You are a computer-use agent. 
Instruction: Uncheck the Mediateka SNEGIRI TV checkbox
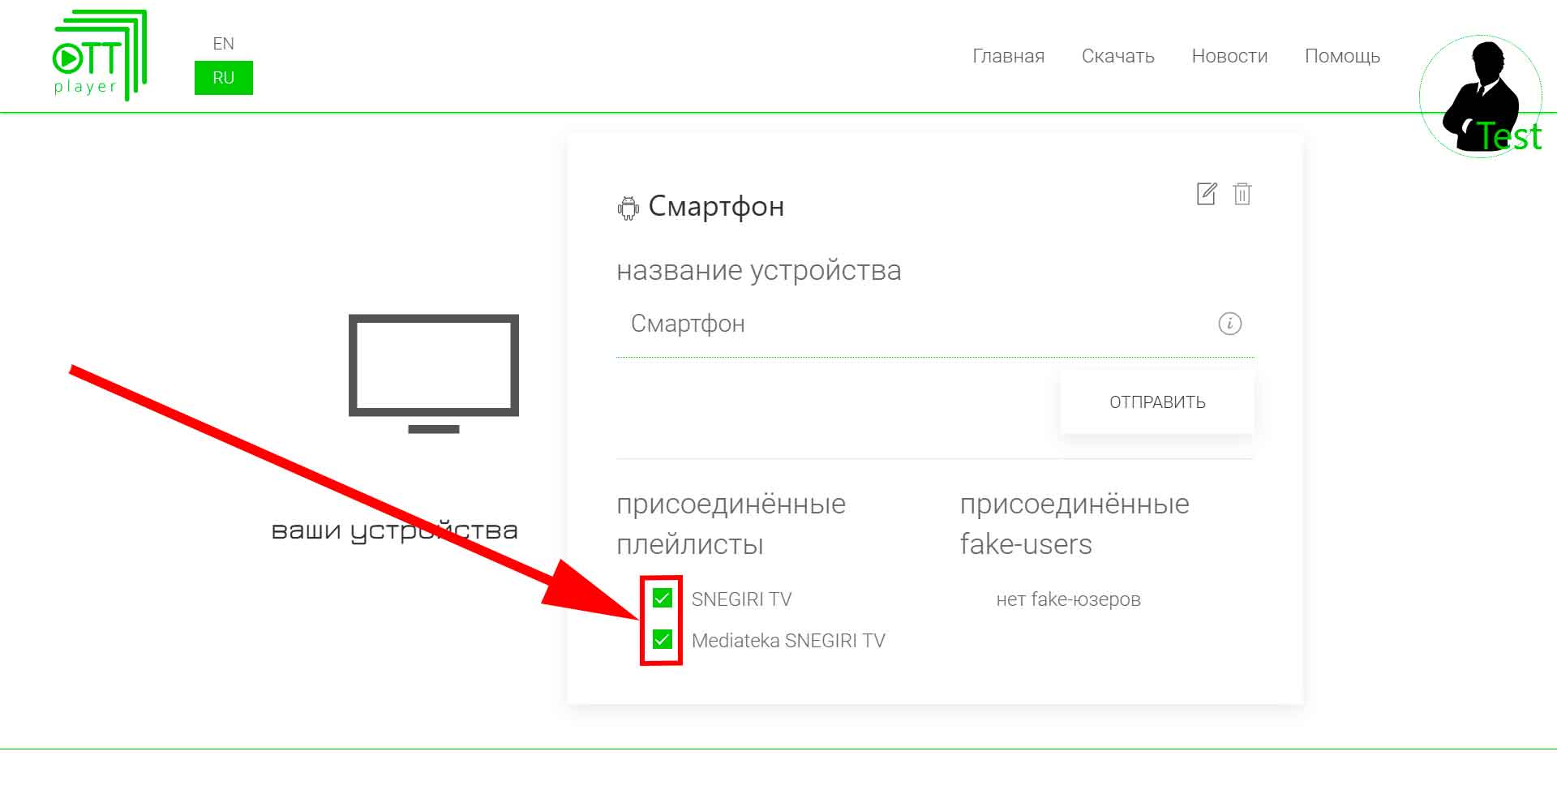tap(662, 640)
